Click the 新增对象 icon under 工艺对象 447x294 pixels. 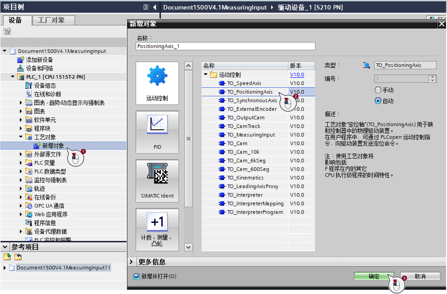point(37,146)
